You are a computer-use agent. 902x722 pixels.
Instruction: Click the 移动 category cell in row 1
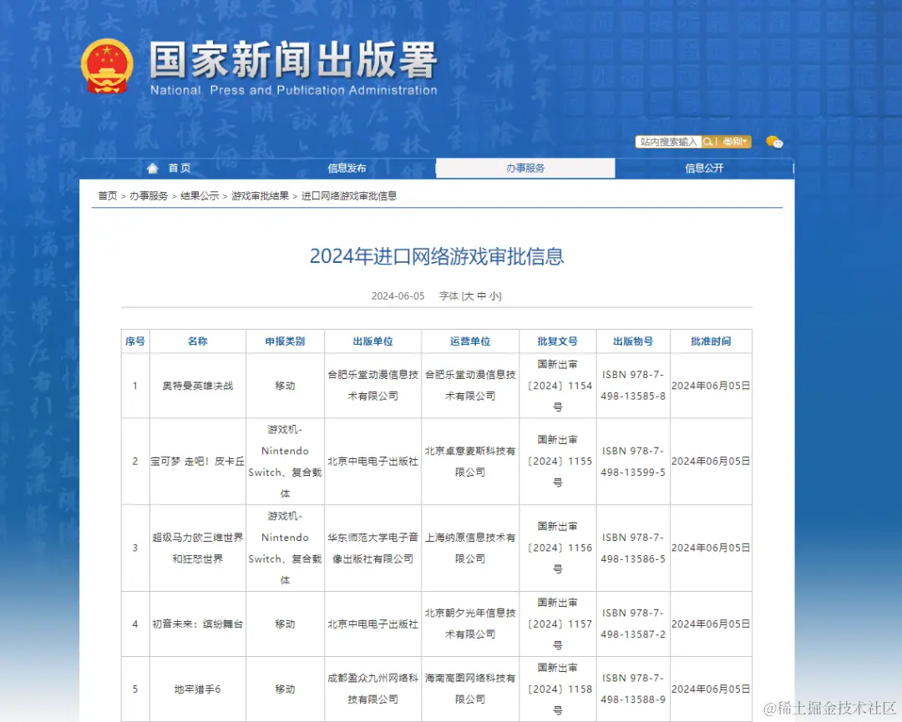(285, 386)
